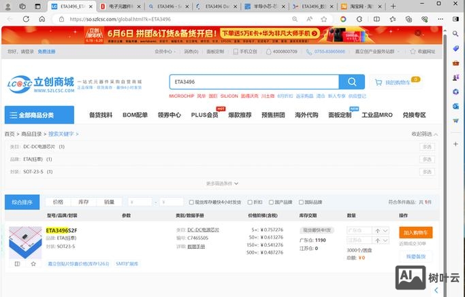Sort results by 价格
465x297 pixels.
point(58,202)
